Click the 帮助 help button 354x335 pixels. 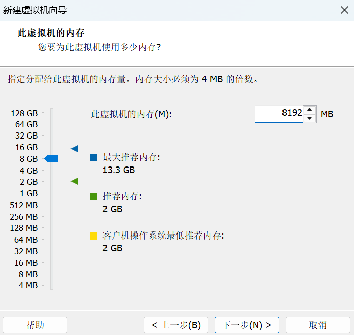35,325
